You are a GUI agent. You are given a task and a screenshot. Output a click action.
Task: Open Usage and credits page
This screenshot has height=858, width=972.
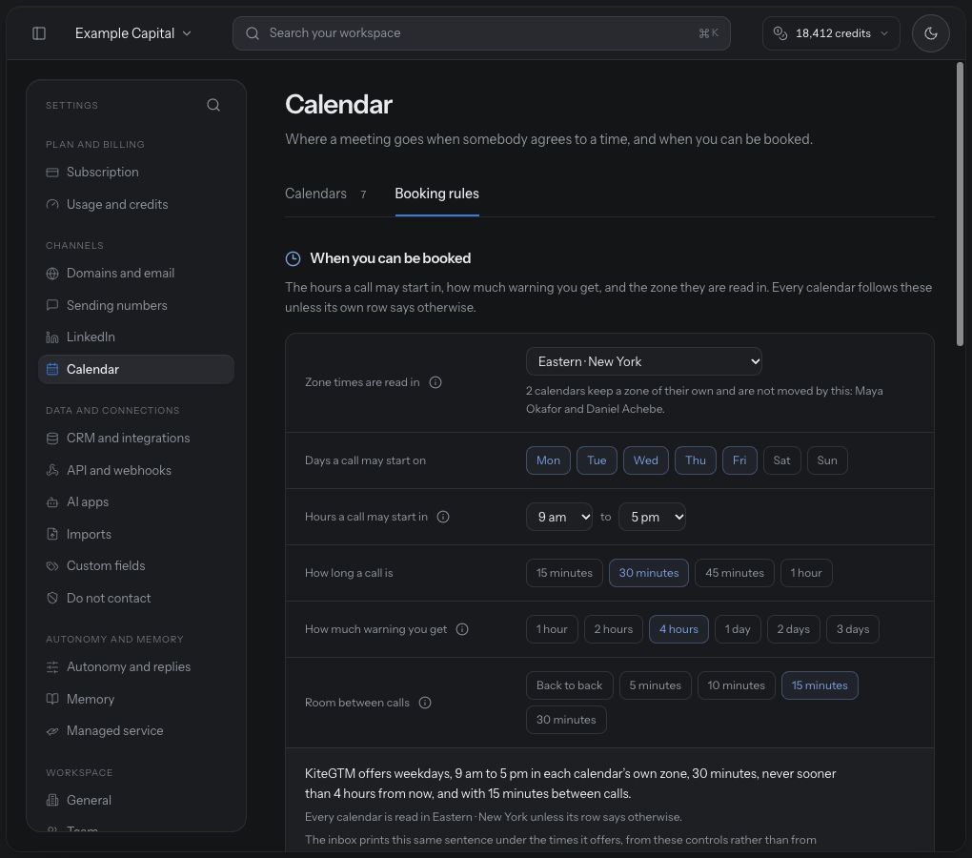point(135,204)
